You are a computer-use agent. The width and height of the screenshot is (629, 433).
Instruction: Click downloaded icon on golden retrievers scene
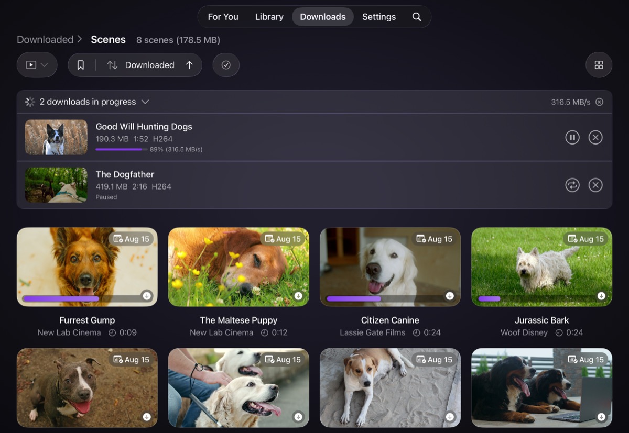pos(298,417)
